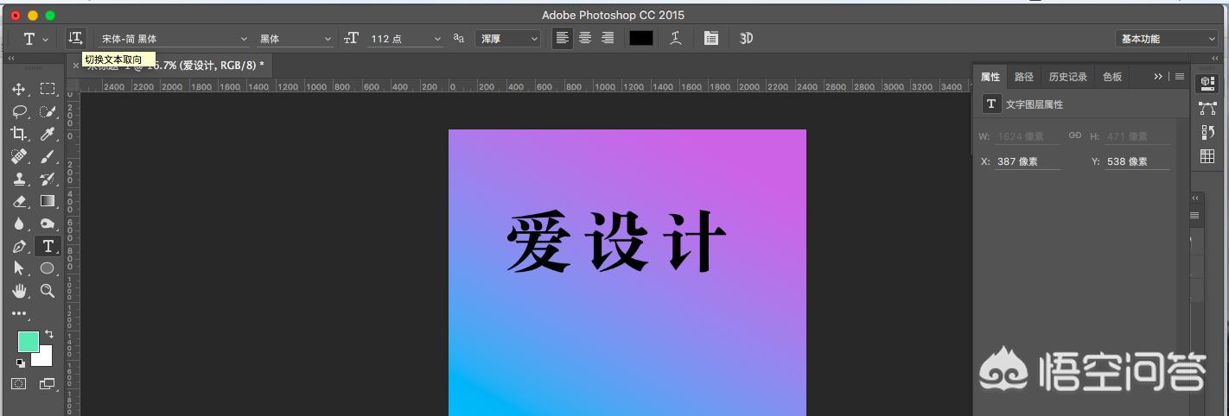This screenshot has height=416, width=1229.
Task: Select the Horizontal Type tool in toolbox
Action: 48,246
